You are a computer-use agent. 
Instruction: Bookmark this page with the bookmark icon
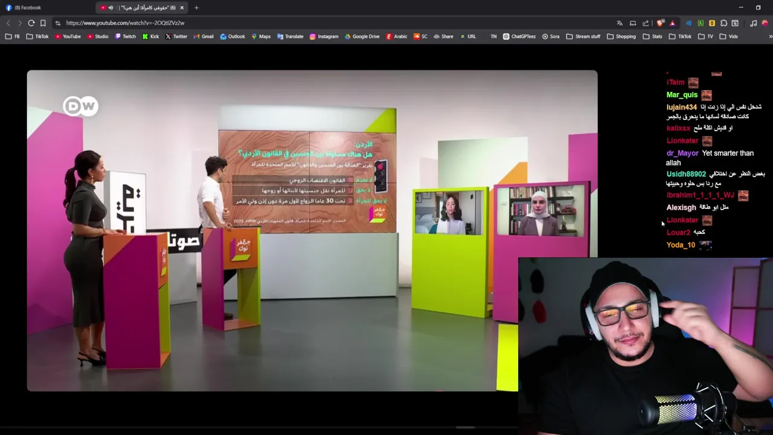click(x=43, y=23)
